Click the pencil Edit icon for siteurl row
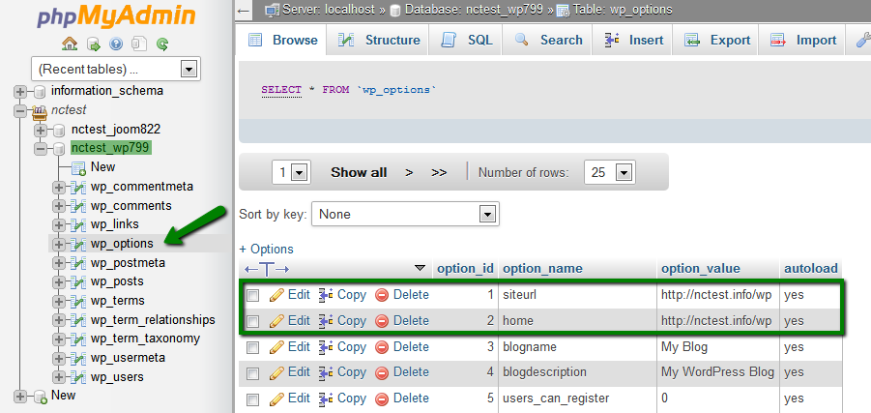The height and width of the screenshot is (413, 871). click(x=276, y=295)
